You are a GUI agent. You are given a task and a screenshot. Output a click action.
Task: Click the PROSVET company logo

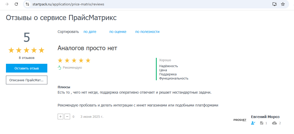tap(240, 120)
